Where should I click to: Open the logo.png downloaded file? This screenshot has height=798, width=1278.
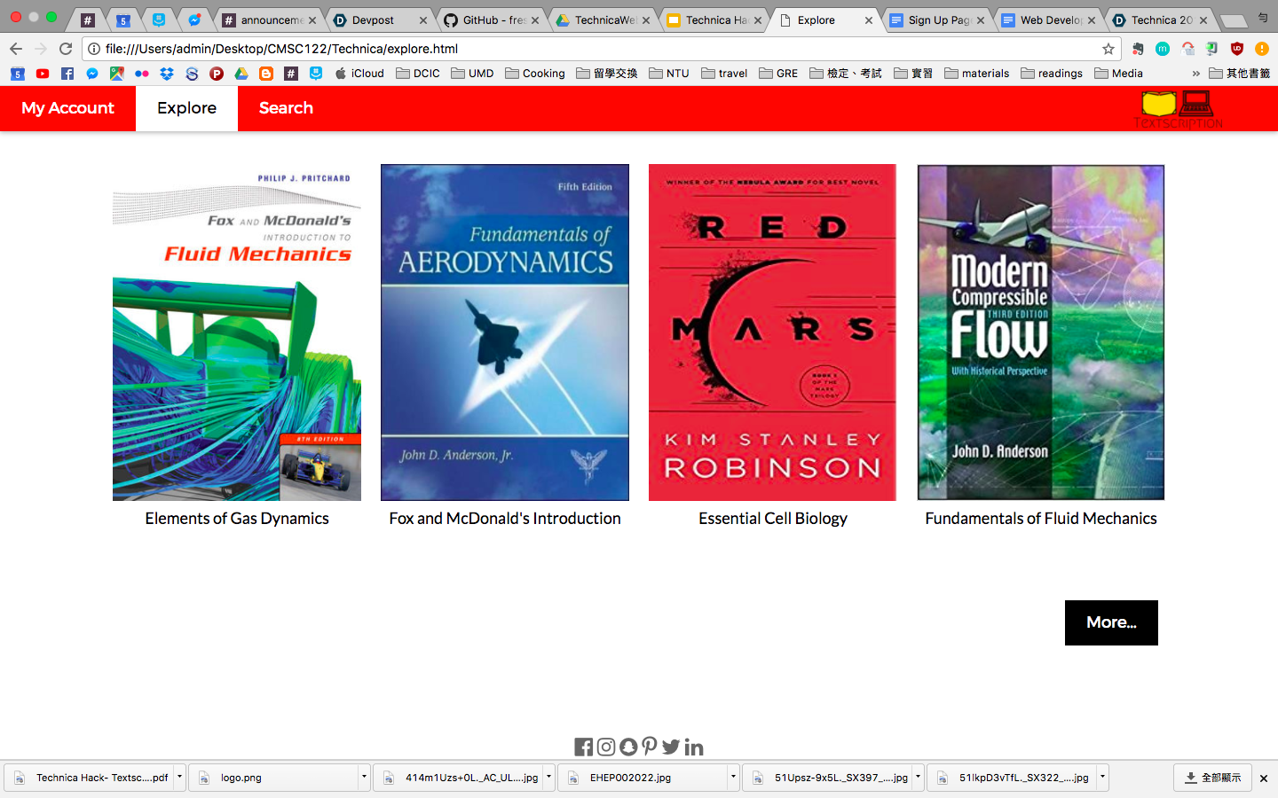[x=273, y=778]
